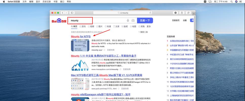
Task: Show all tabs overview button
Action: pyautogui.click(x=188, y=13)
